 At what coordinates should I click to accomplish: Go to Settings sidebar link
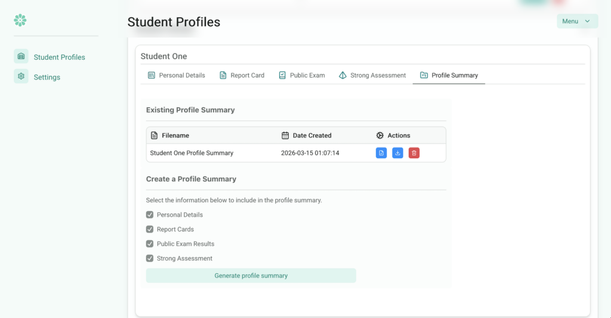pos(47,77)
